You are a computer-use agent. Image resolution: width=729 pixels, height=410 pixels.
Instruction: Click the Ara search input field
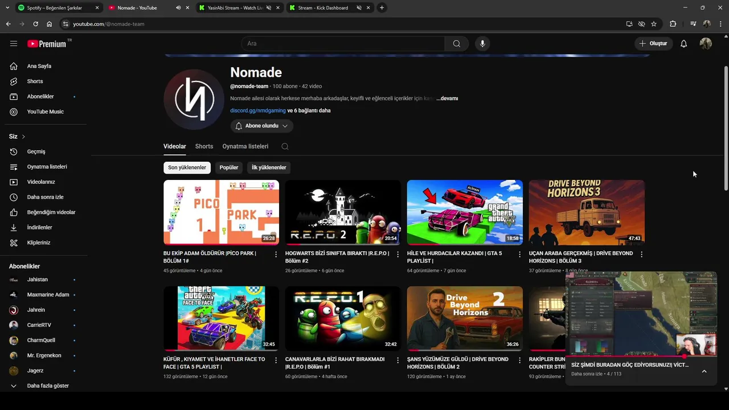[x=343, y=44]
